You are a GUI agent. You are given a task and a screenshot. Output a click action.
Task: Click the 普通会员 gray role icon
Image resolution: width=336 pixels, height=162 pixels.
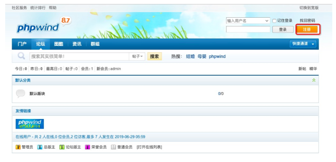pyautogui.click(x=113, y=147)
